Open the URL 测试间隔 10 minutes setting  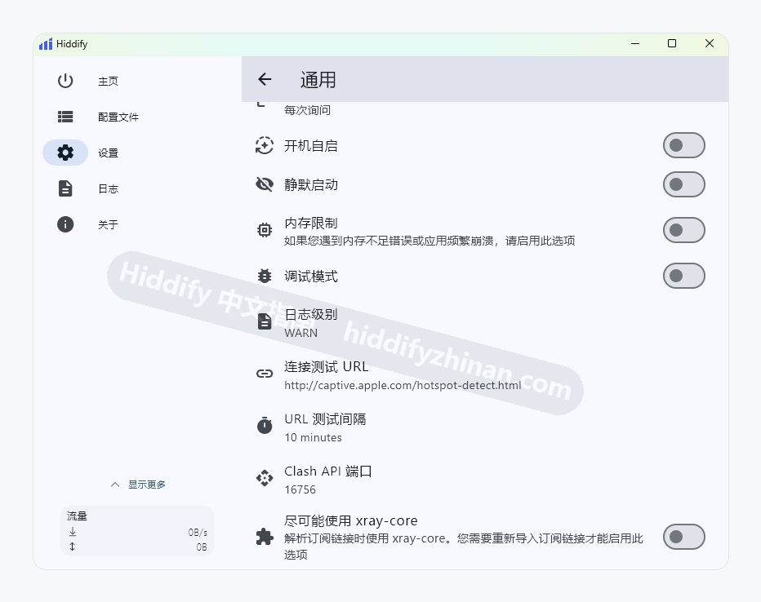(485, 427)
